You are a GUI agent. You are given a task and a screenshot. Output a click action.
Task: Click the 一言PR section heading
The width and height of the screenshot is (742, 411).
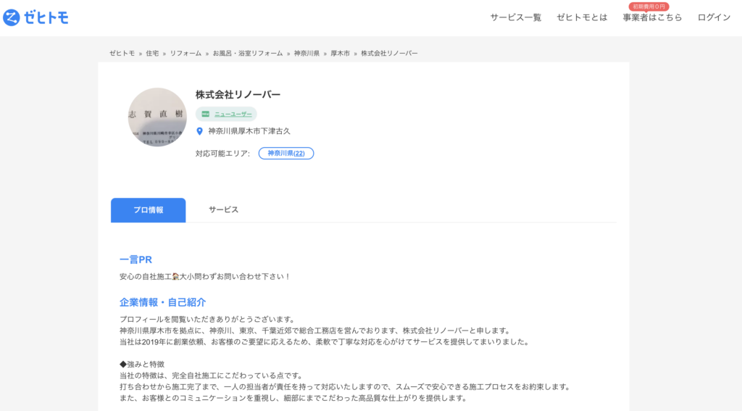tap(136, 260)
